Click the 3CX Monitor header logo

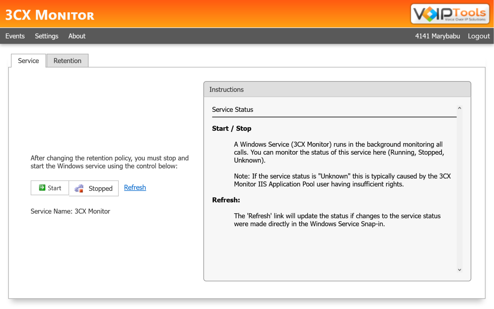(50, 15)
